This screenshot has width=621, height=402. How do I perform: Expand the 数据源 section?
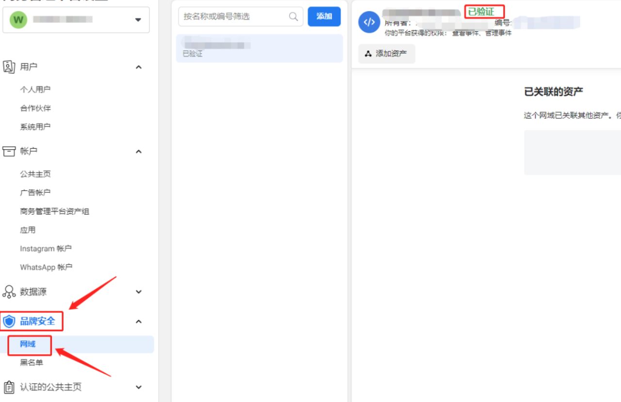pyautogui.click(x=138, y=292)
